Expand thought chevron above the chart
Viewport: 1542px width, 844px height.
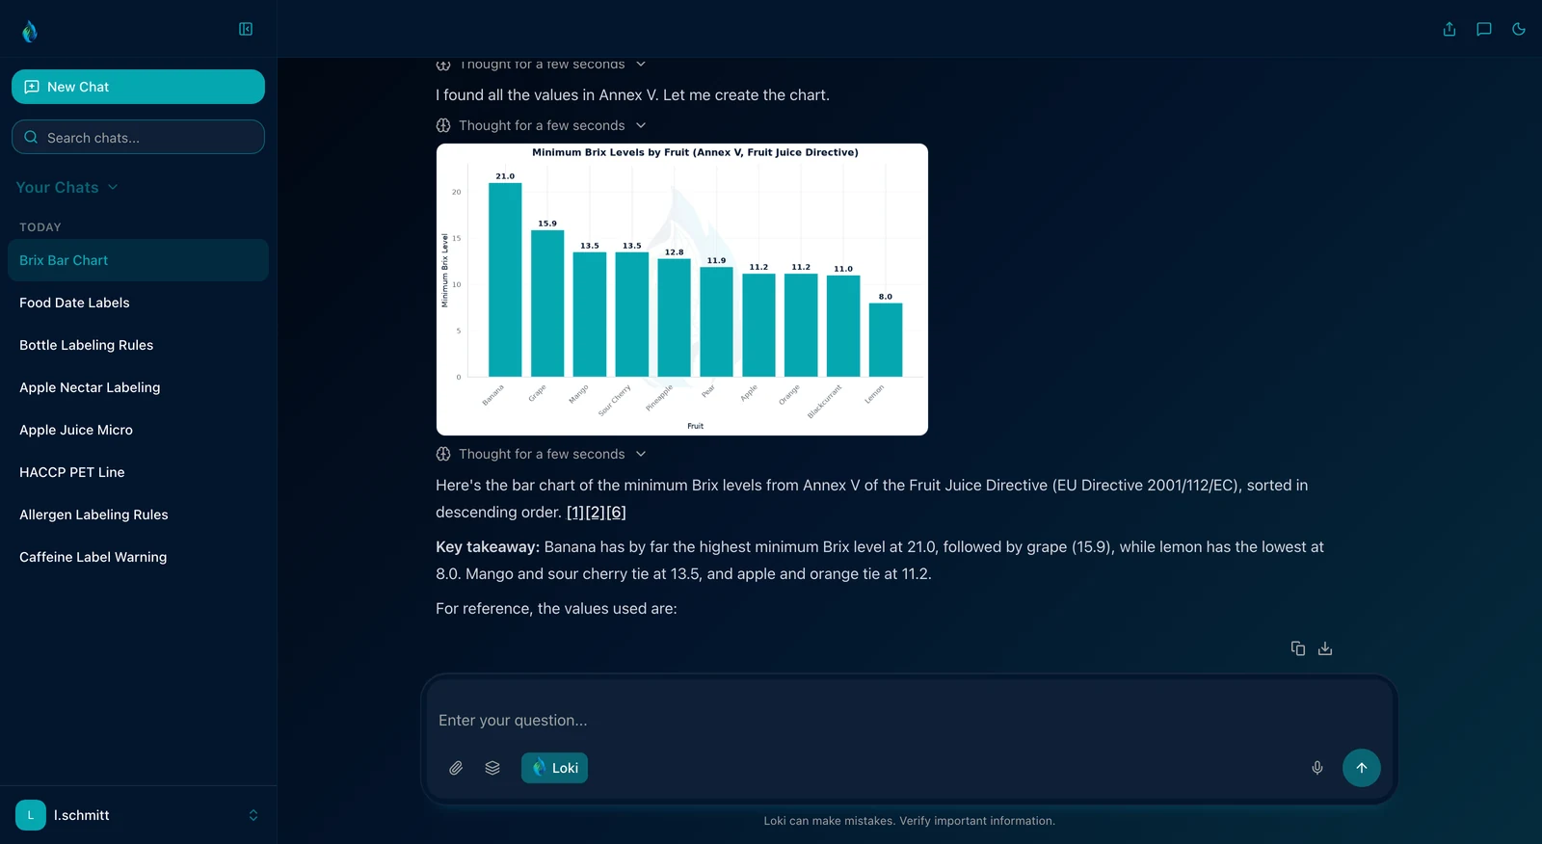[641, 125]
